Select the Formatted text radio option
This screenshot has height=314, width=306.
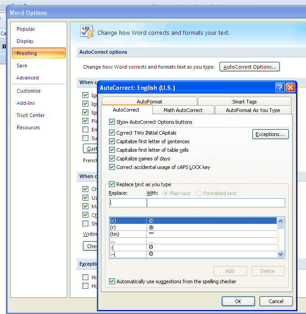pos(199,193)
